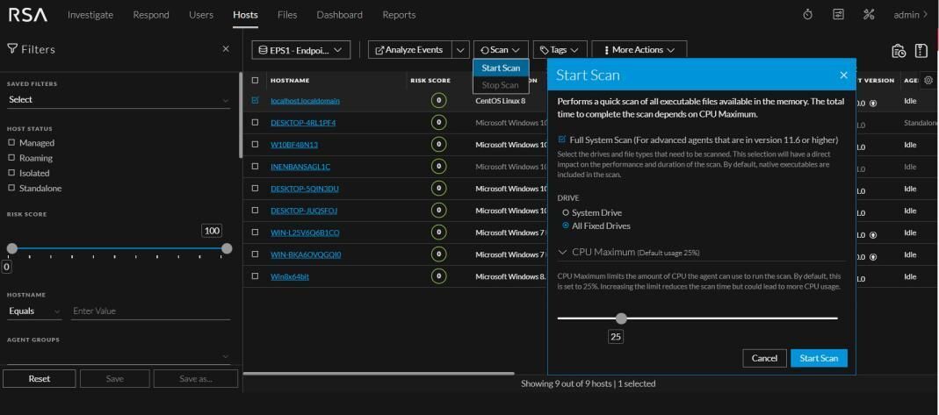
Task: Enable the Full System Scan checkbox
Action: click(562, 140)
